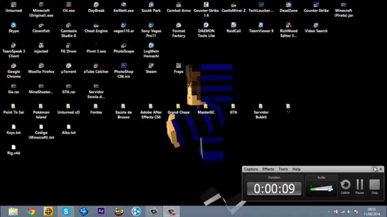The height and width of the screenshot is (217, 387).
Task: Open the Escola de Bruxos folder
Action: (124, 111)
